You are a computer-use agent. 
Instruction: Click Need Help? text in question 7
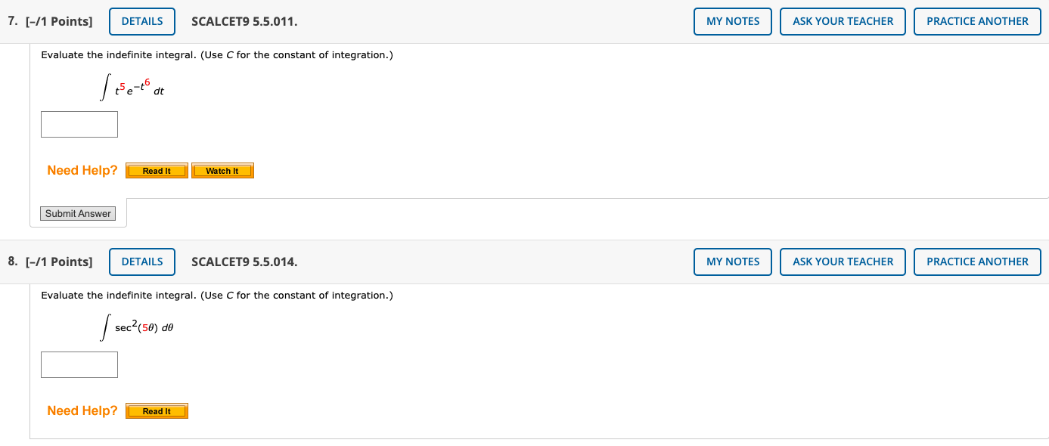click(82, 171)
